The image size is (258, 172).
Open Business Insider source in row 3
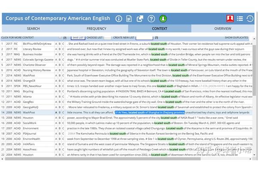click(x=33, y=54)
